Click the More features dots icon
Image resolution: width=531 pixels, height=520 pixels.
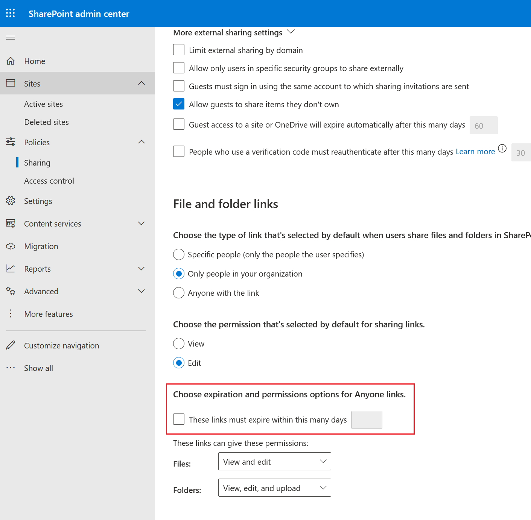(11, 313)
